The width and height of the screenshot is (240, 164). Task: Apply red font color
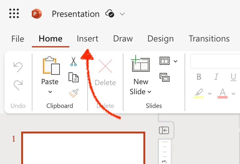[223, 93]
